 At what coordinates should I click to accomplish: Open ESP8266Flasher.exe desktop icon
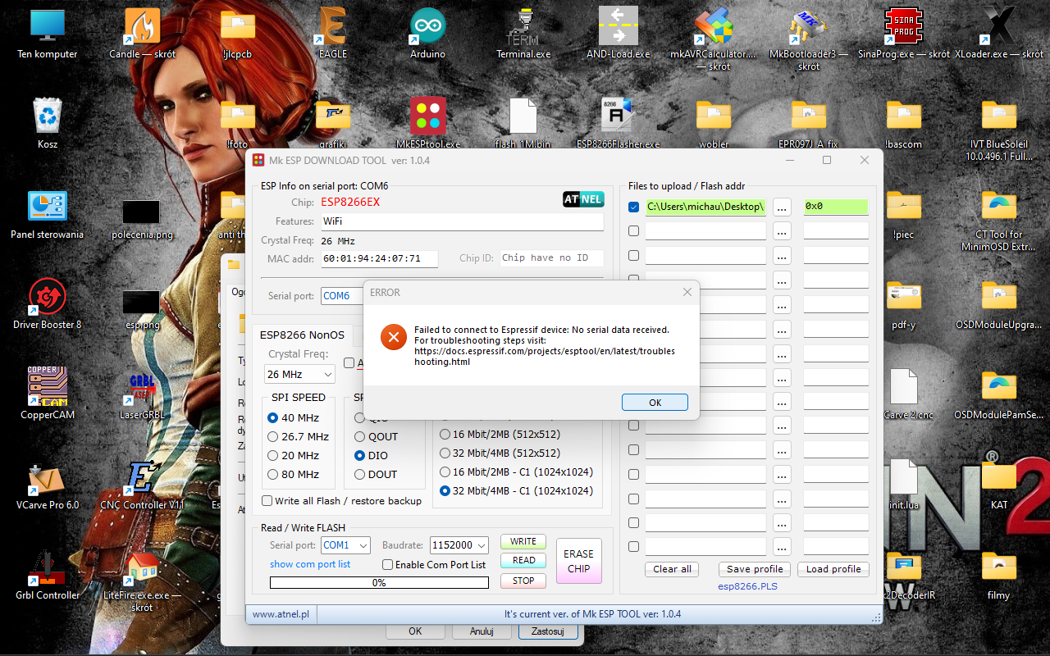(x=618, y=116)
